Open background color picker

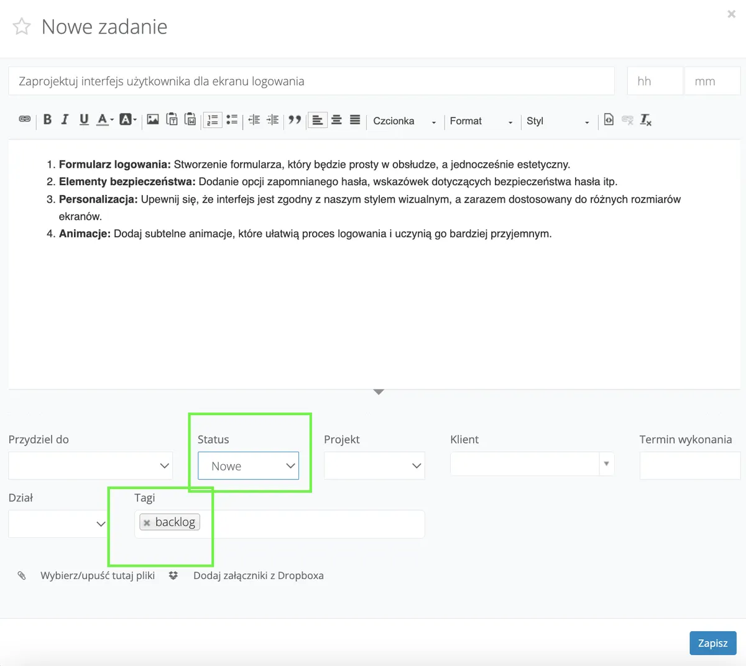point(127,119)
